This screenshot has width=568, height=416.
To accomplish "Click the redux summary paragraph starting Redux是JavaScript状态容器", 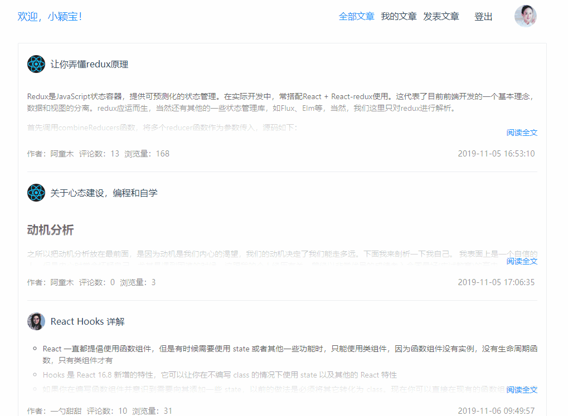I will pos(282,102).
